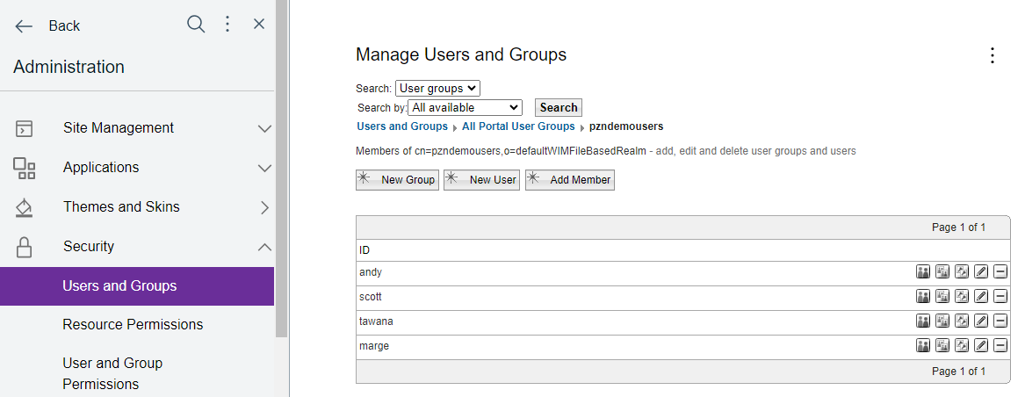Open the 'All available' Search by dropdown

466,108
